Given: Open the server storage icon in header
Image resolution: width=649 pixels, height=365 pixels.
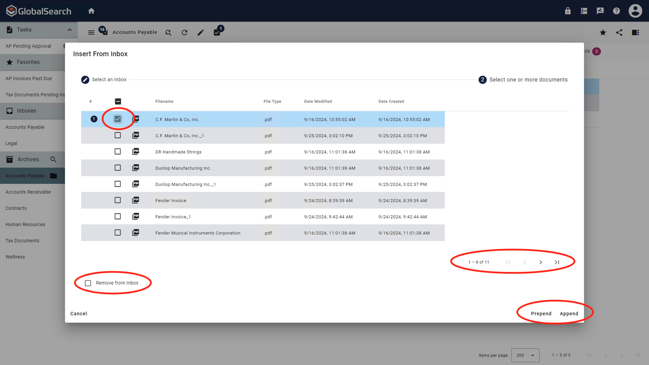Looking at the screenshot, I should 584,11.
